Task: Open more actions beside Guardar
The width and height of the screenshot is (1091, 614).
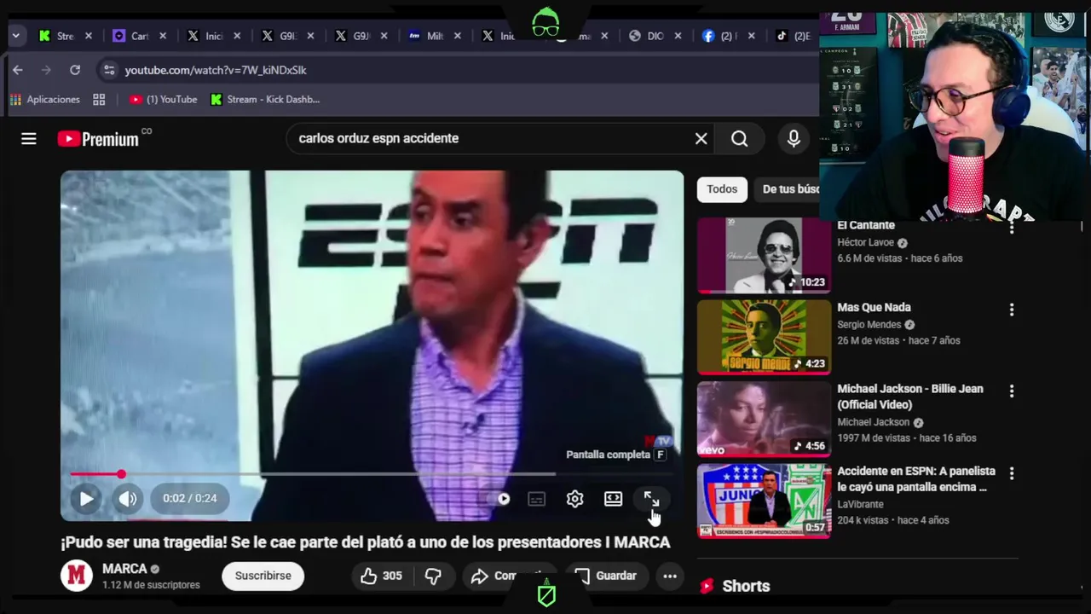Action: pyautogui.click(x=670, y=576)
